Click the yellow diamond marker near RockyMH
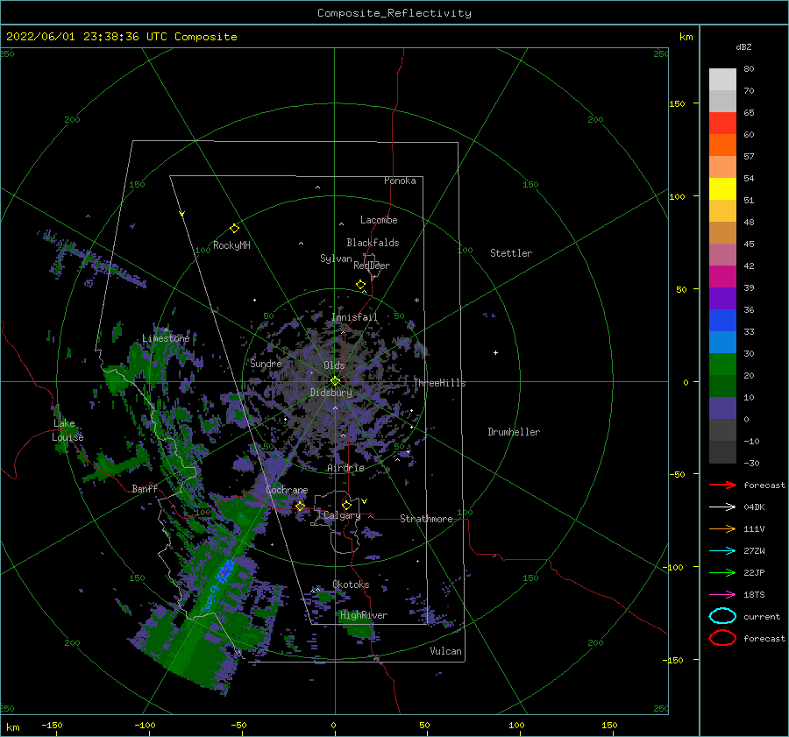This screenshot has width=789, height=737. coord(234,229)
